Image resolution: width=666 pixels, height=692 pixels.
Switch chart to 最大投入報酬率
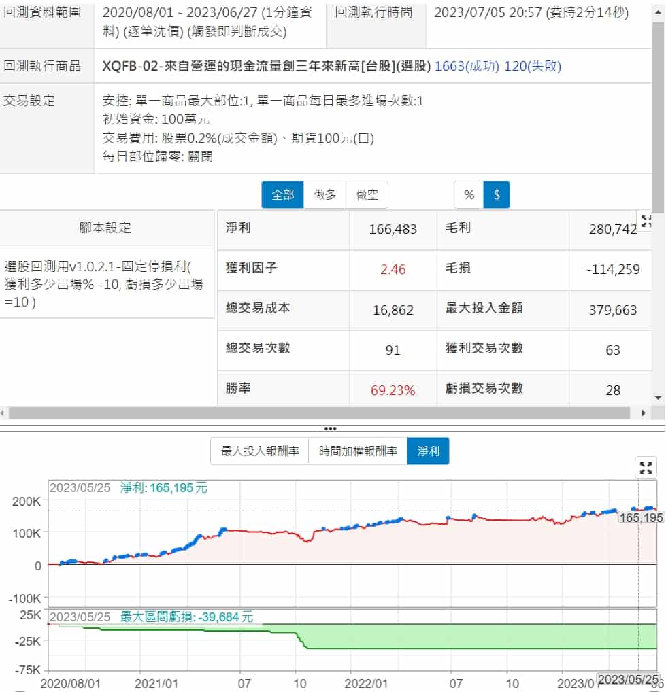(x=260, y=451)
